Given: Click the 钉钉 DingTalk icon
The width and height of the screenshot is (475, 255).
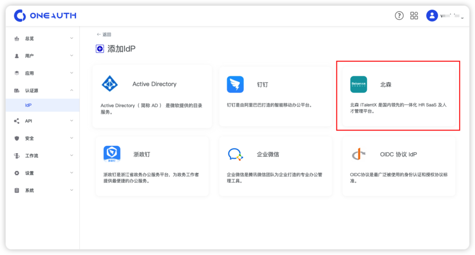Looking at the screenshot, I should coord(235,84).
